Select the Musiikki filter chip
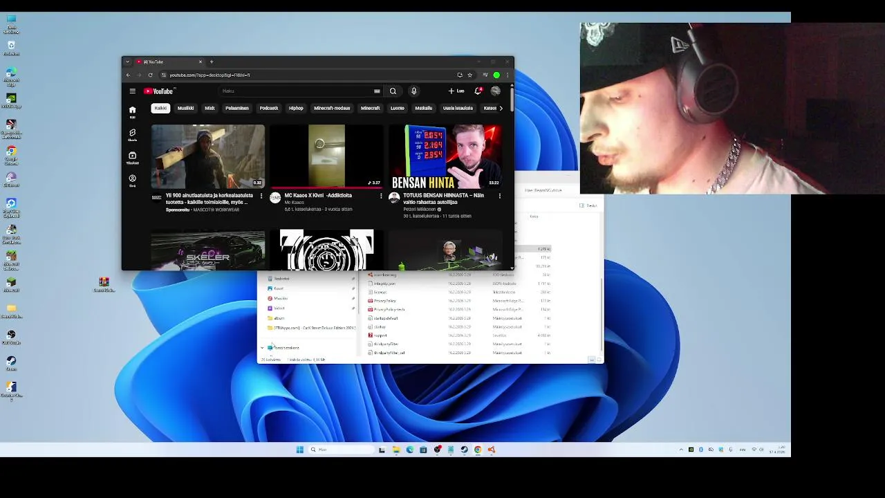885x498 pixels. coord(185,108)
